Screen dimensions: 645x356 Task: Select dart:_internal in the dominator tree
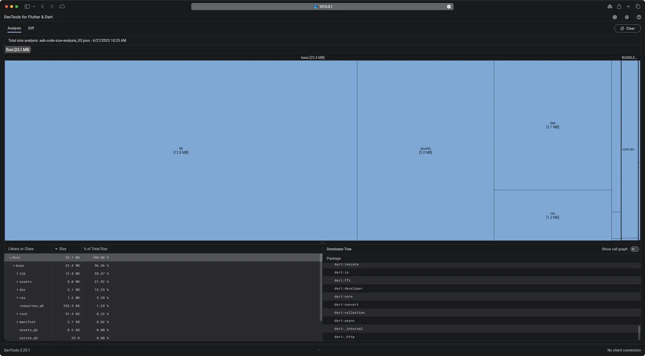tap(481, 329)
